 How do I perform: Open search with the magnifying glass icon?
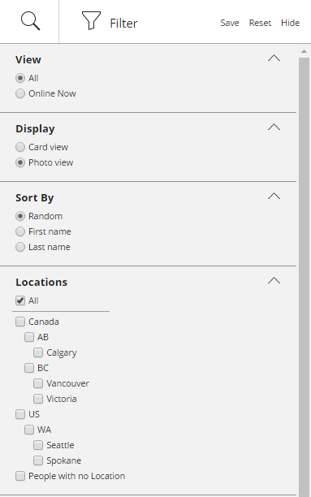pyautogui.click(x=30, y=21)
